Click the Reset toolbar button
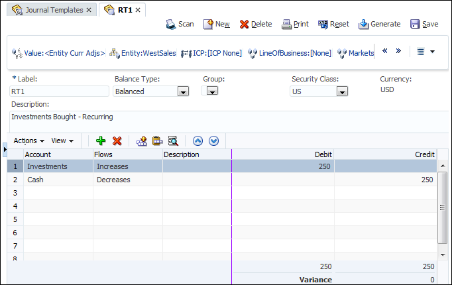This screenshot has height=285, width=452. pos(333,25)
